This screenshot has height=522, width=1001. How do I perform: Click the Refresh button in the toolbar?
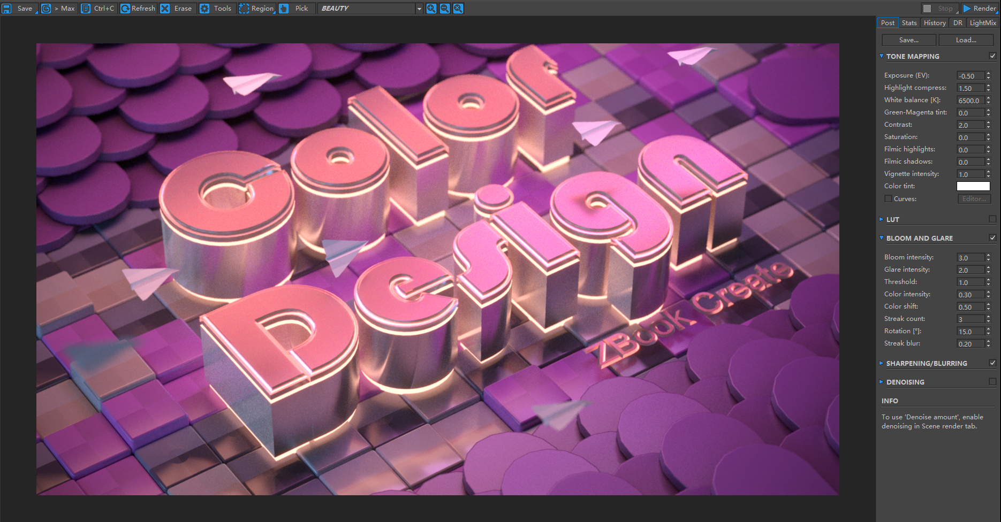tap(138, 9)
